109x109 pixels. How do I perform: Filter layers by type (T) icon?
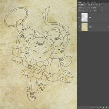tap(94, 5)
